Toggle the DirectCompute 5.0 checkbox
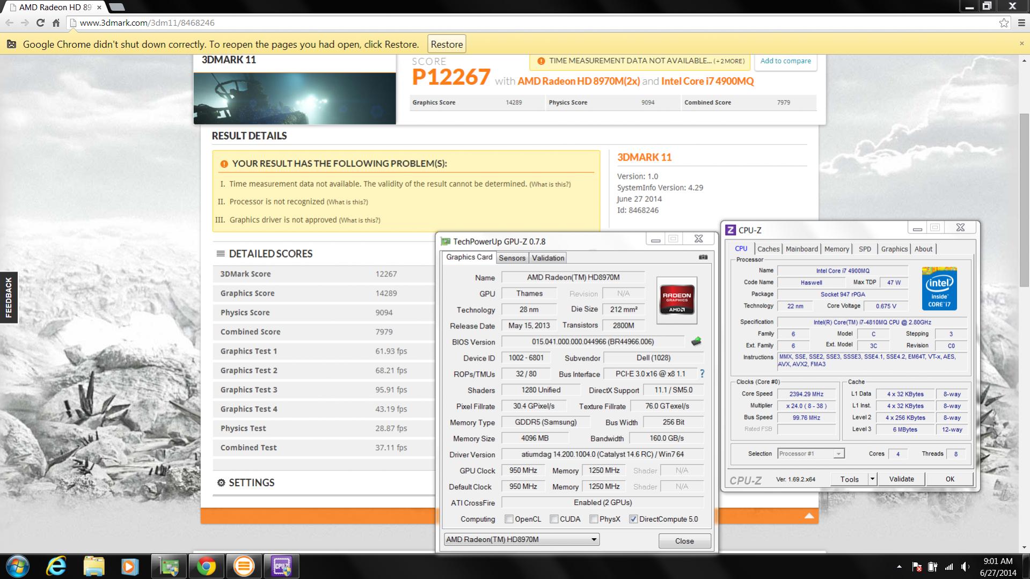This screenshot has width=1030, height=579. pyautogui.click(x=633, y=519)
